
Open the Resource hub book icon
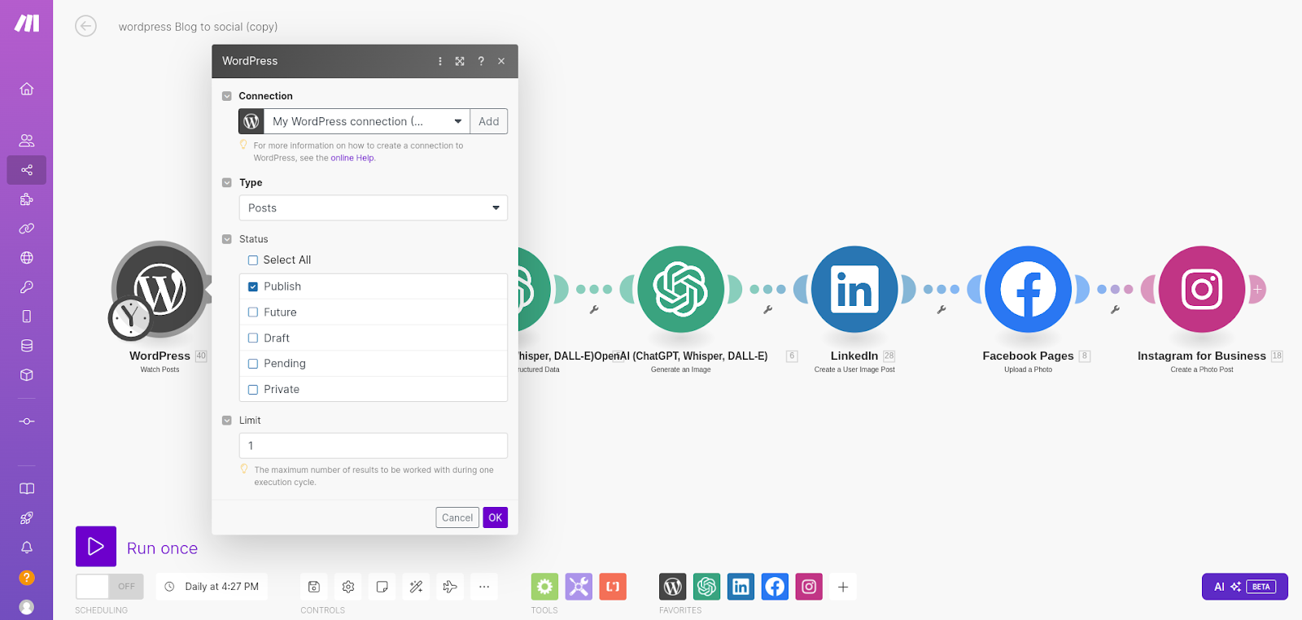click(27, 489)
